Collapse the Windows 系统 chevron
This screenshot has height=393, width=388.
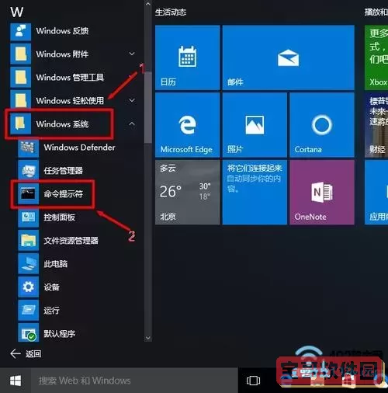[132, 123]
